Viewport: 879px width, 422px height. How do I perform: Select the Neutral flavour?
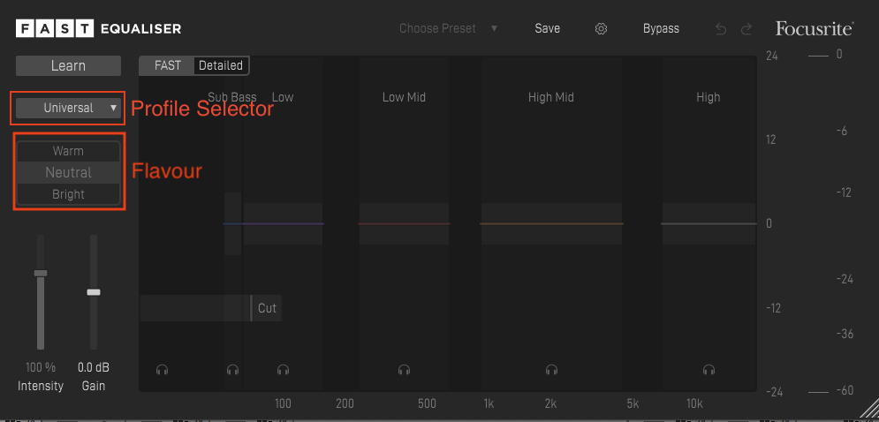[68, 173]
